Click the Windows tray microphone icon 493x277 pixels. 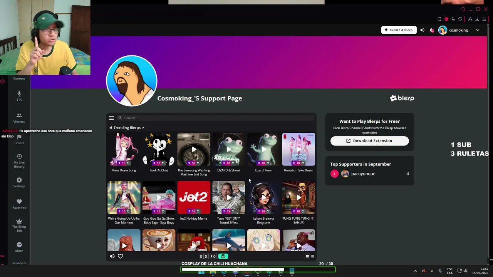pos(440,271)
